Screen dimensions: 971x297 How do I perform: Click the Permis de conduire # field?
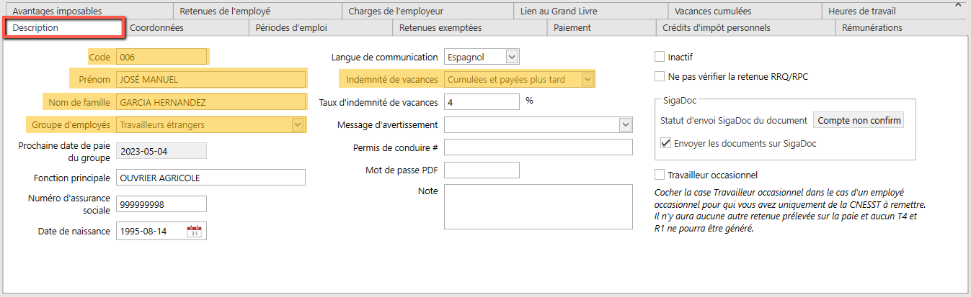click(x=538, y=147)
